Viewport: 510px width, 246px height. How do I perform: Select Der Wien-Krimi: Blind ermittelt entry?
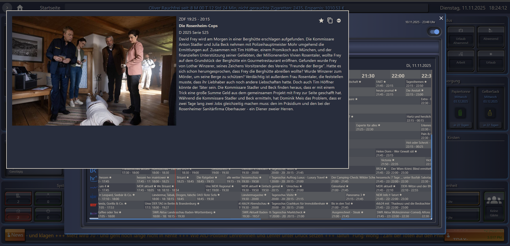click(411, 171)
